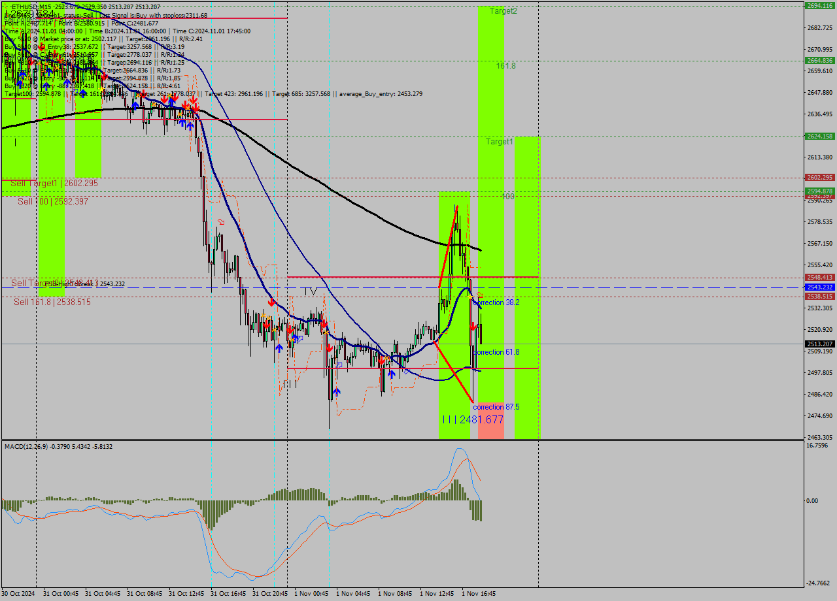Click the current price tag 2513.207
The height and width of the screenshot is (601, 837).
(819, 344)
